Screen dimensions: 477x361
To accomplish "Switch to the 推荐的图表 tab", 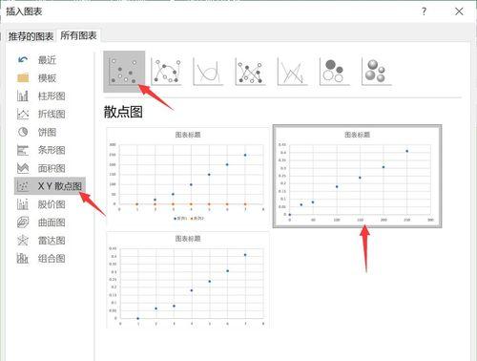I will (31, 36).
